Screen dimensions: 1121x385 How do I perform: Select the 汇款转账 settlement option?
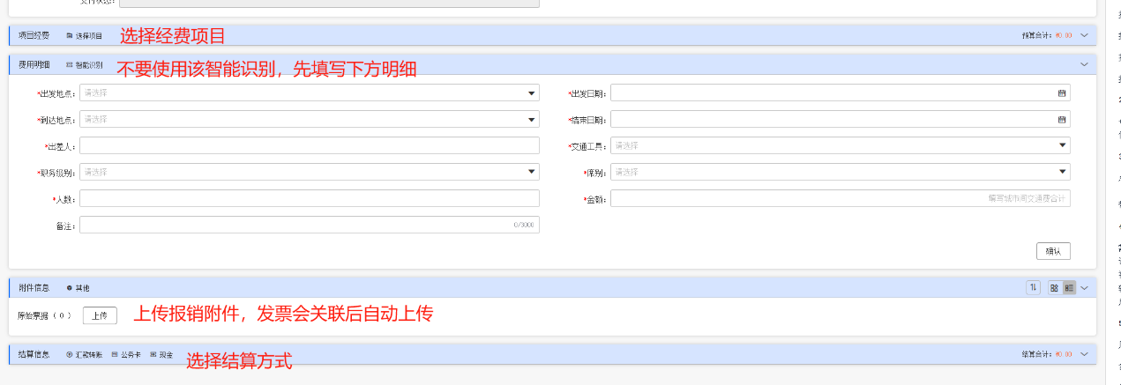coord(70,354)
